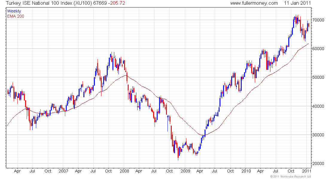329x179 pixels.
Task: Click the 2007 year marker on time axis
Action: tap(63, 171)
